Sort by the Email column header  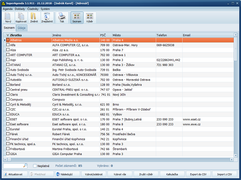(x=208, y=35)
